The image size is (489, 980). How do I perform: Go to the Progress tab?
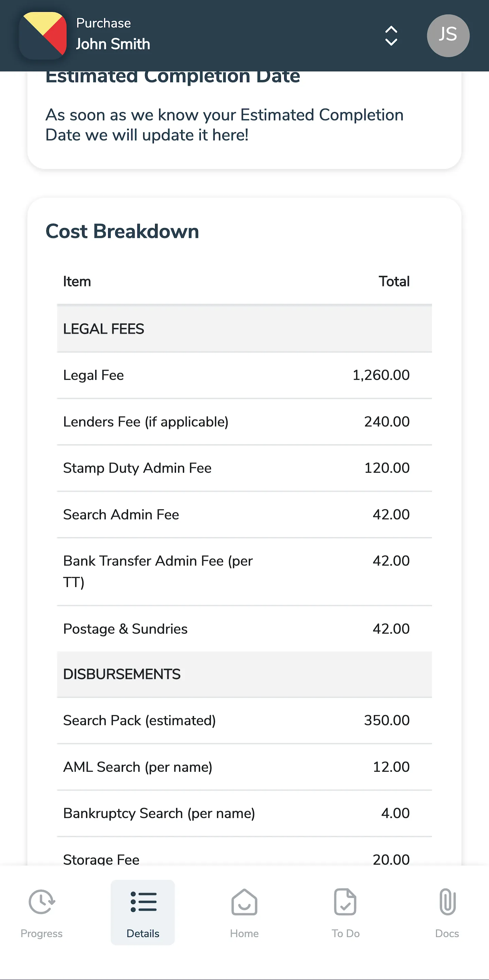pos(41,913)
